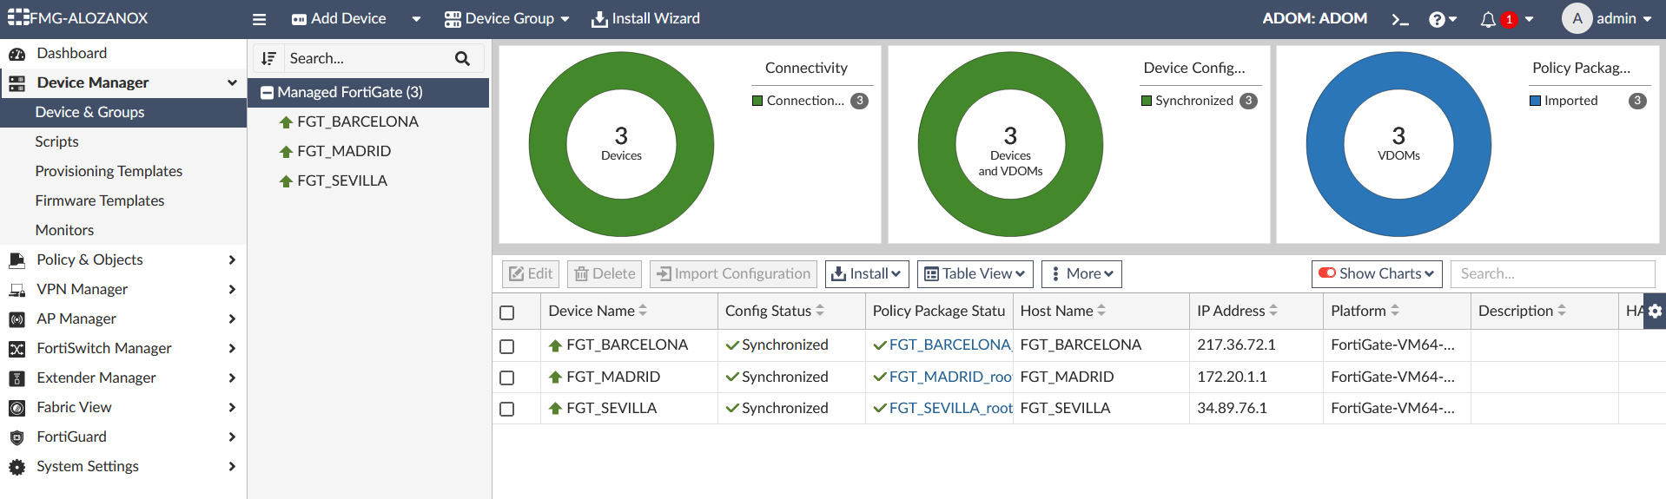Click the blue Imported legend swatch
This screenshot has height=499, width=1666.
tap(1536, 101)
